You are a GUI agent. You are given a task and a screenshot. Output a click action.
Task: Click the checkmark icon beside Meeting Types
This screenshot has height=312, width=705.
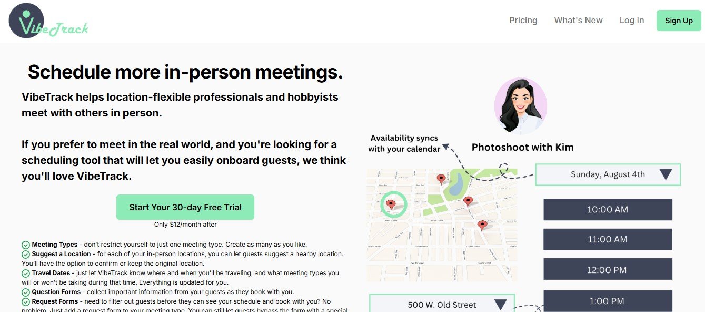[25, 245]
